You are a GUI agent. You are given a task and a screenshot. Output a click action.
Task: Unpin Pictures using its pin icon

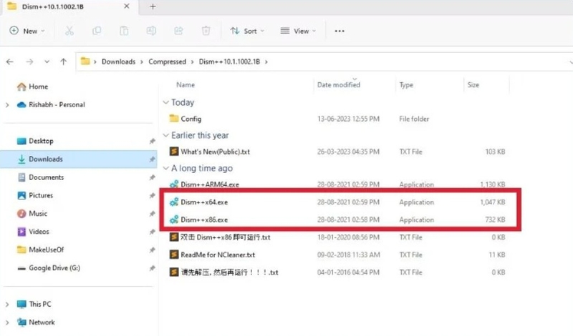[x=152, y=196]
